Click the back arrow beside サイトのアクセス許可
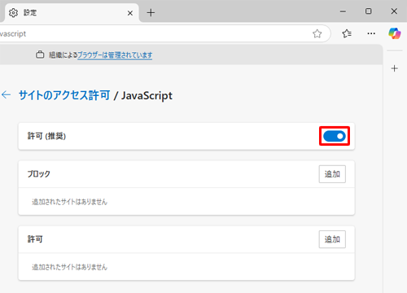This screenshot has height=293, width=407. click(x=6, y=94)
